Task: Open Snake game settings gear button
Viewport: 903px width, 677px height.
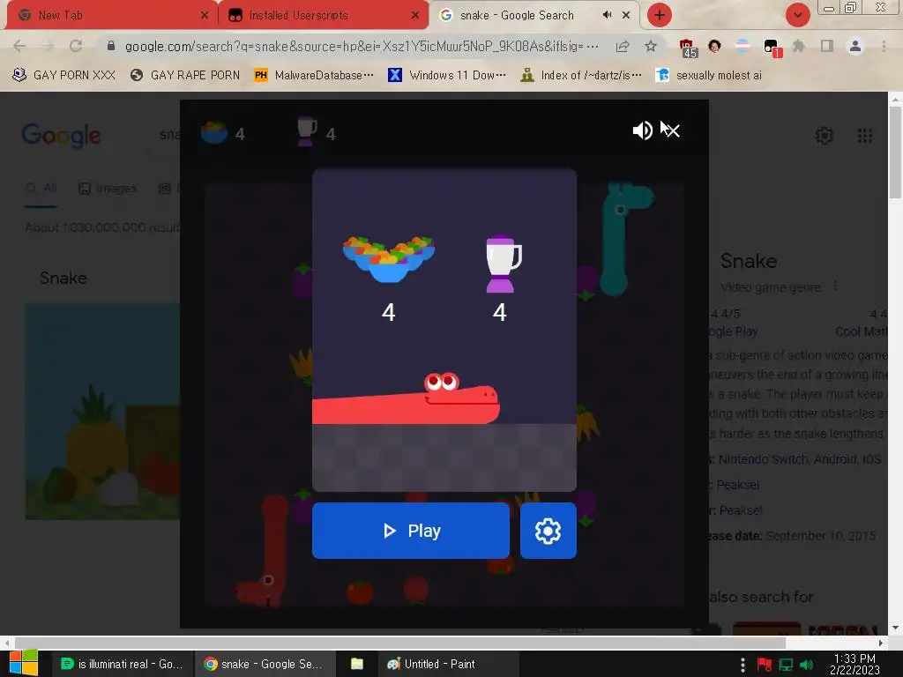Action: 548,530
